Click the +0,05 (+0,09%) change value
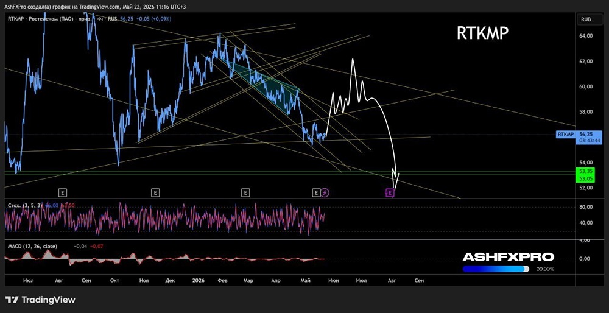Screen dimensions: 609x313 coord(153,19)
